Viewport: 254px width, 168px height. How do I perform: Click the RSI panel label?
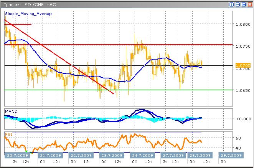[8, 135]
